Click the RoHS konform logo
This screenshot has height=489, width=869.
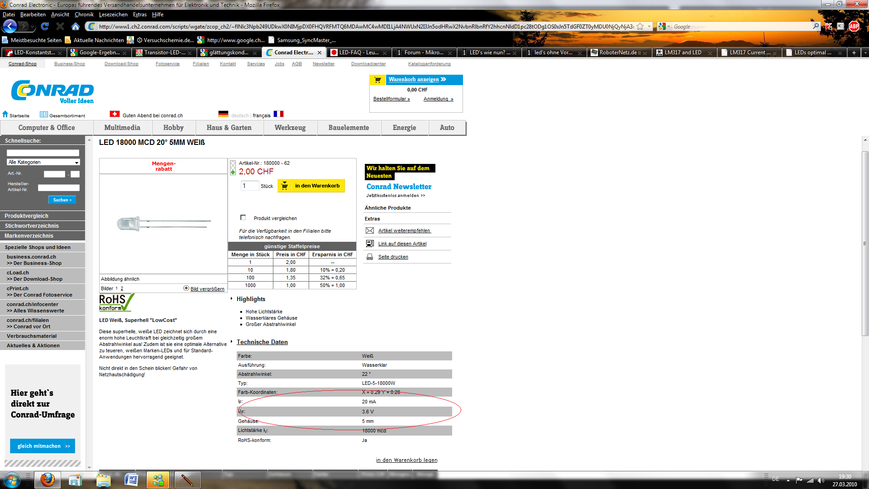tap(116, 302)
